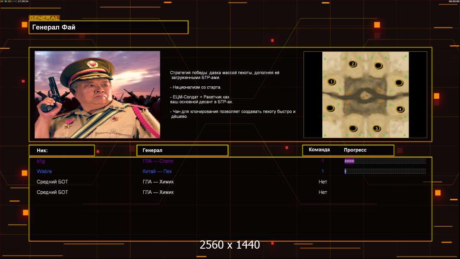The height and width of the screenshot is (259, 460).
Task: Select the unnumbered start spot below position 1
Action: [x=331, y=108]
